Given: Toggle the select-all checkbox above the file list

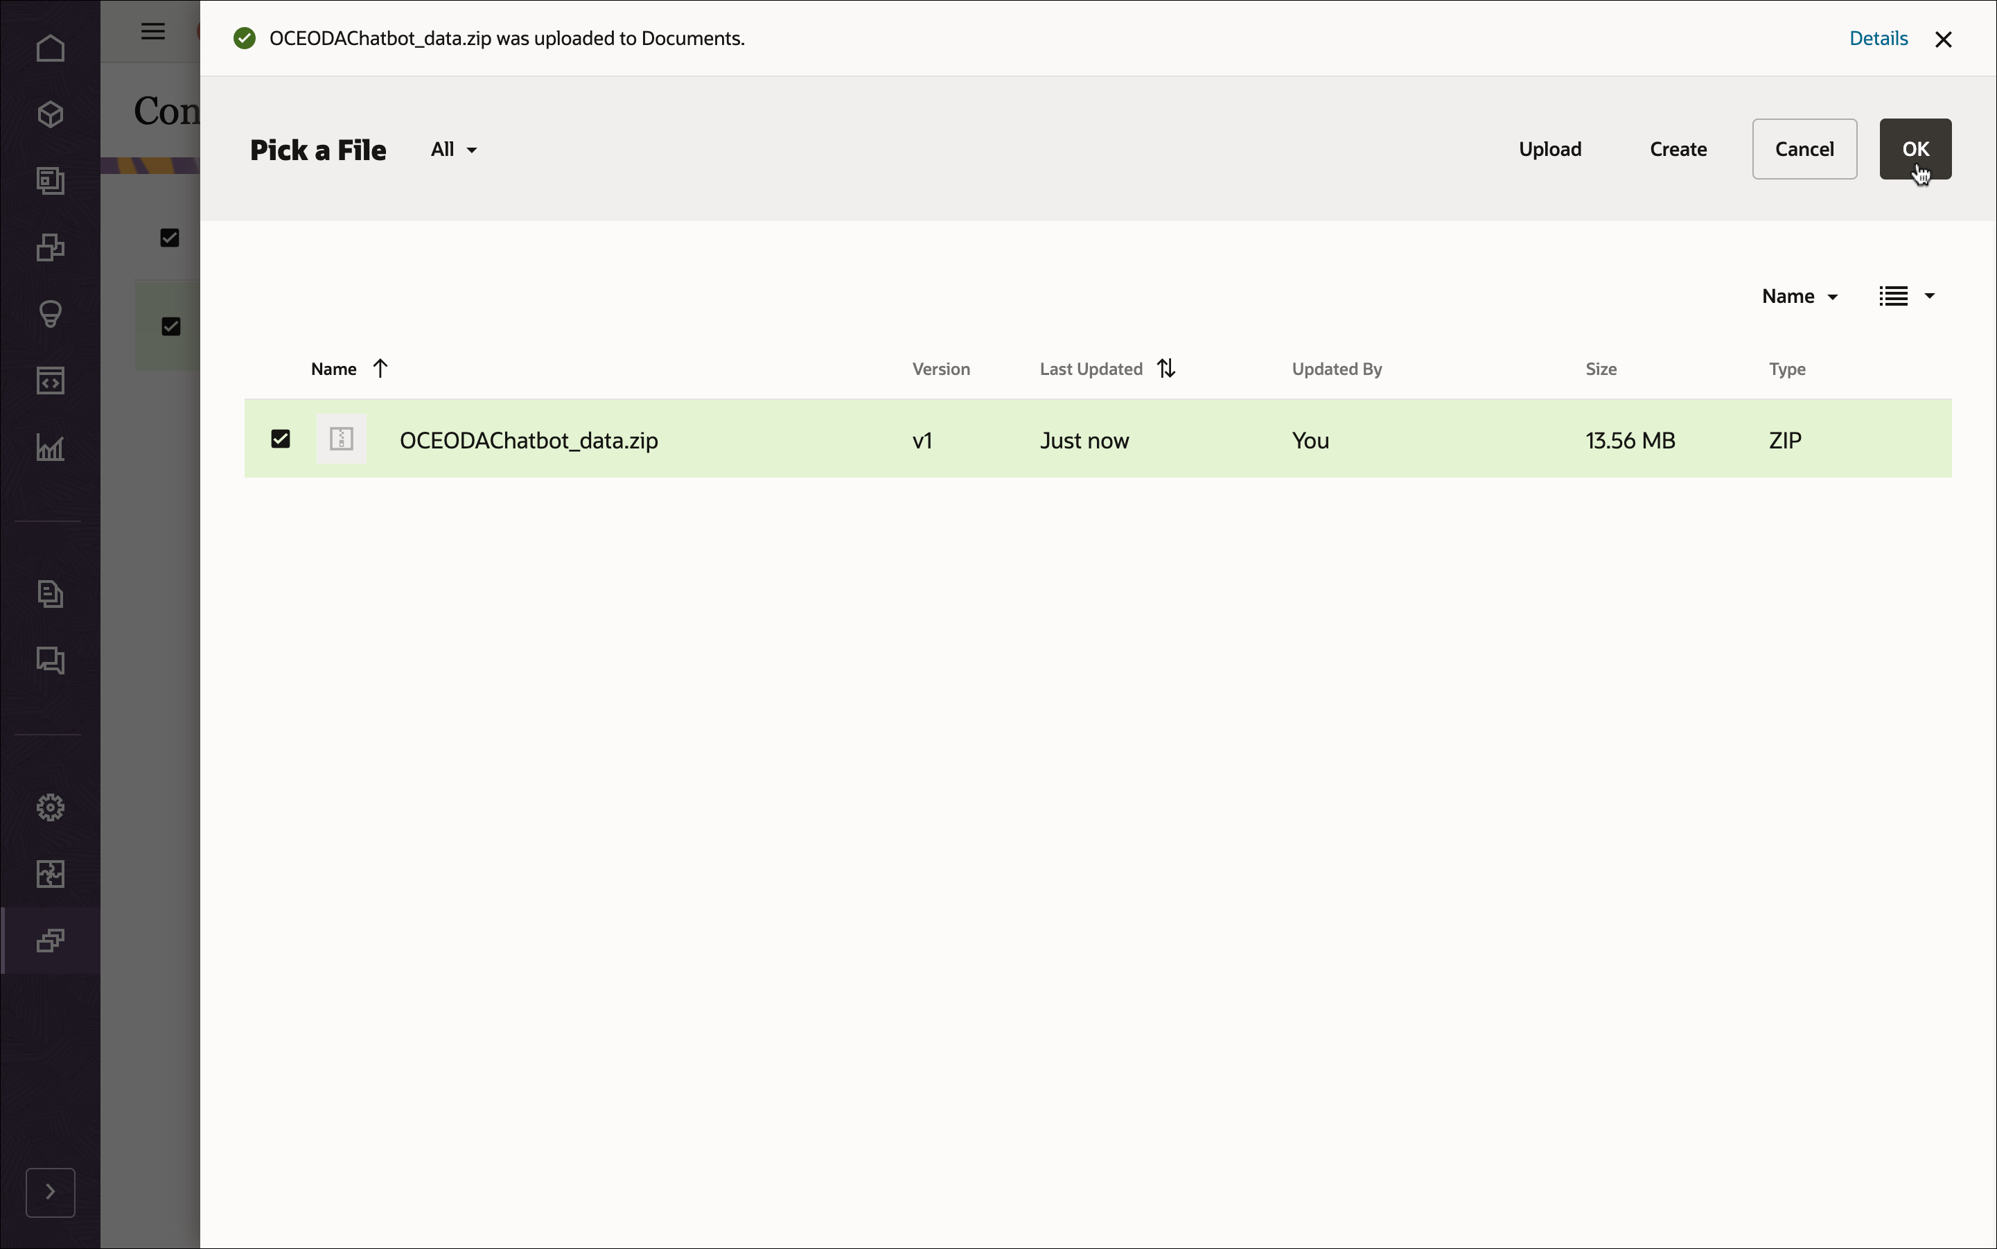Looking at the screenshot, I should tap(170, 238).
